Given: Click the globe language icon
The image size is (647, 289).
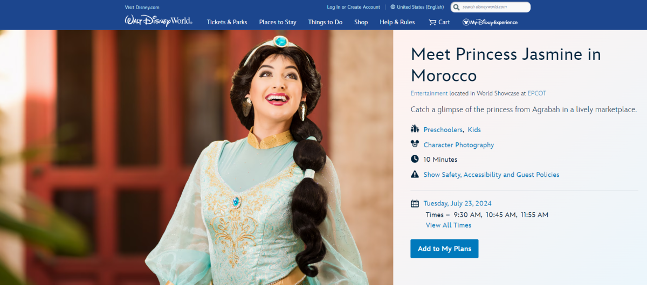Looking at the screenshot, I should [x=393, y=7].
